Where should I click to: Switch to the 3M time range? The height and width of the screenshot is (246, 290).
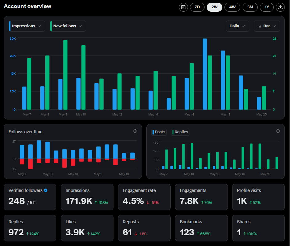pyautogui.click(x=250, y=7)
